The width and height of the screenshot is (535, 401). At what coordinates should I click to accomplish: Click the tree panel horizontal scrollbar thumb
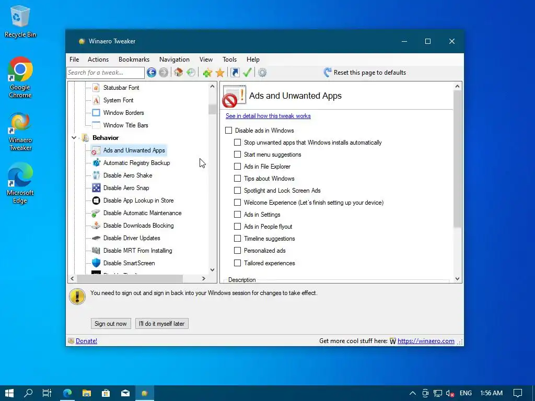(130, 279)
